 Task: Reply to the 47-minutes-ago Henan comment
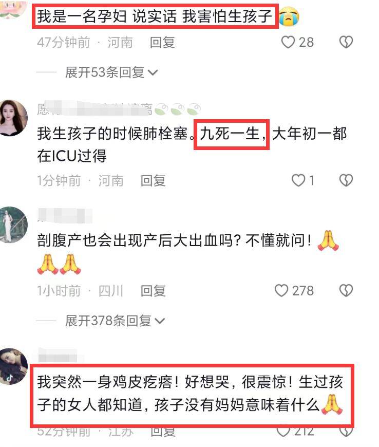click(x=162, y=43)
